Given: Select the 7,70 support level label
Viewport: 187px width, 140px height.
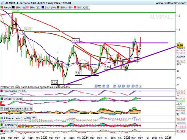Looking at the screenshot, I should (78, 73).
